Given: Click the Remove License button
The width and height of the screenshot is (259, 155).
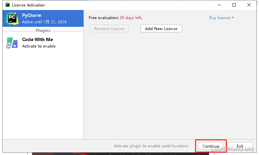Looking at the screenshot, I should point(109,28).
